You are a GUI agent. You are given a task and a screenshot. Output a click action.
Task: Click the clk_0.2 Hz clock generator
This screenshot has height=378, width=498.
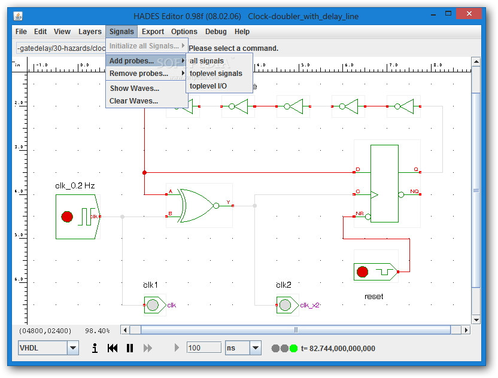[x=78, y=217]
